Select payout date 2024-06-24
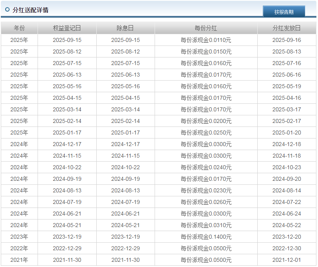 pos(286,213)
